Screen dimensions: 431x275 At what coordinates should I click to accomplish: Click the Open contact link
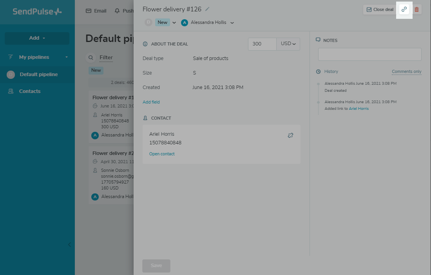point(162,154)
